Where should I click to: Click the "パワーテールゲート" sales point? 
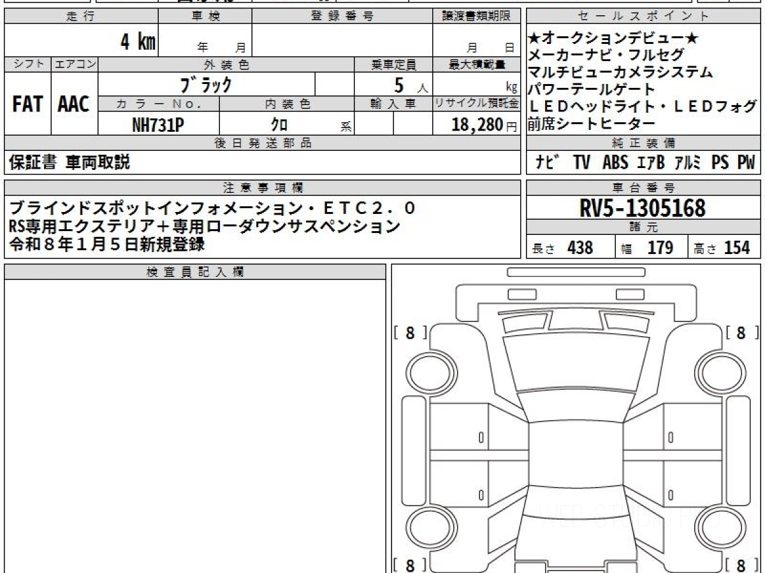(x=592, y=90)
